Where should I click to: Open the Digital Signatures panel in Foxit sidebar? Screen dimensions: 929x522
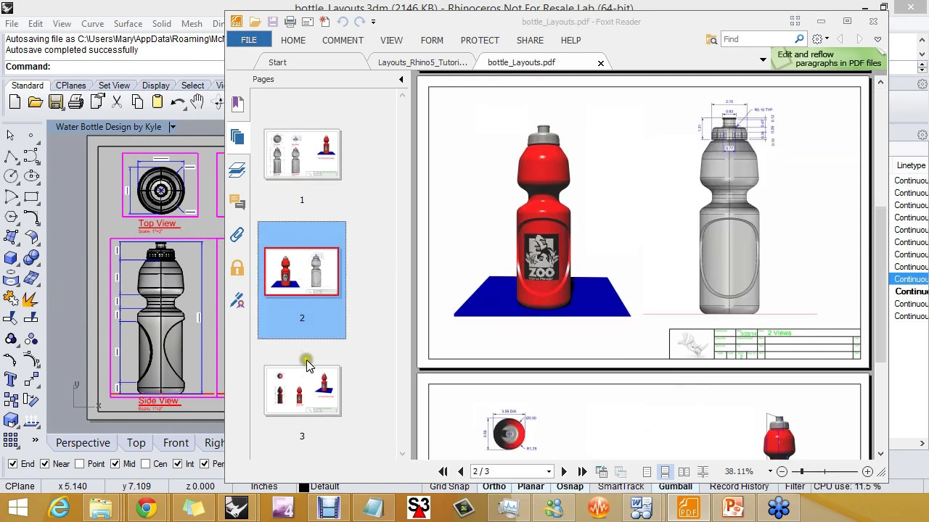[237, 301]
